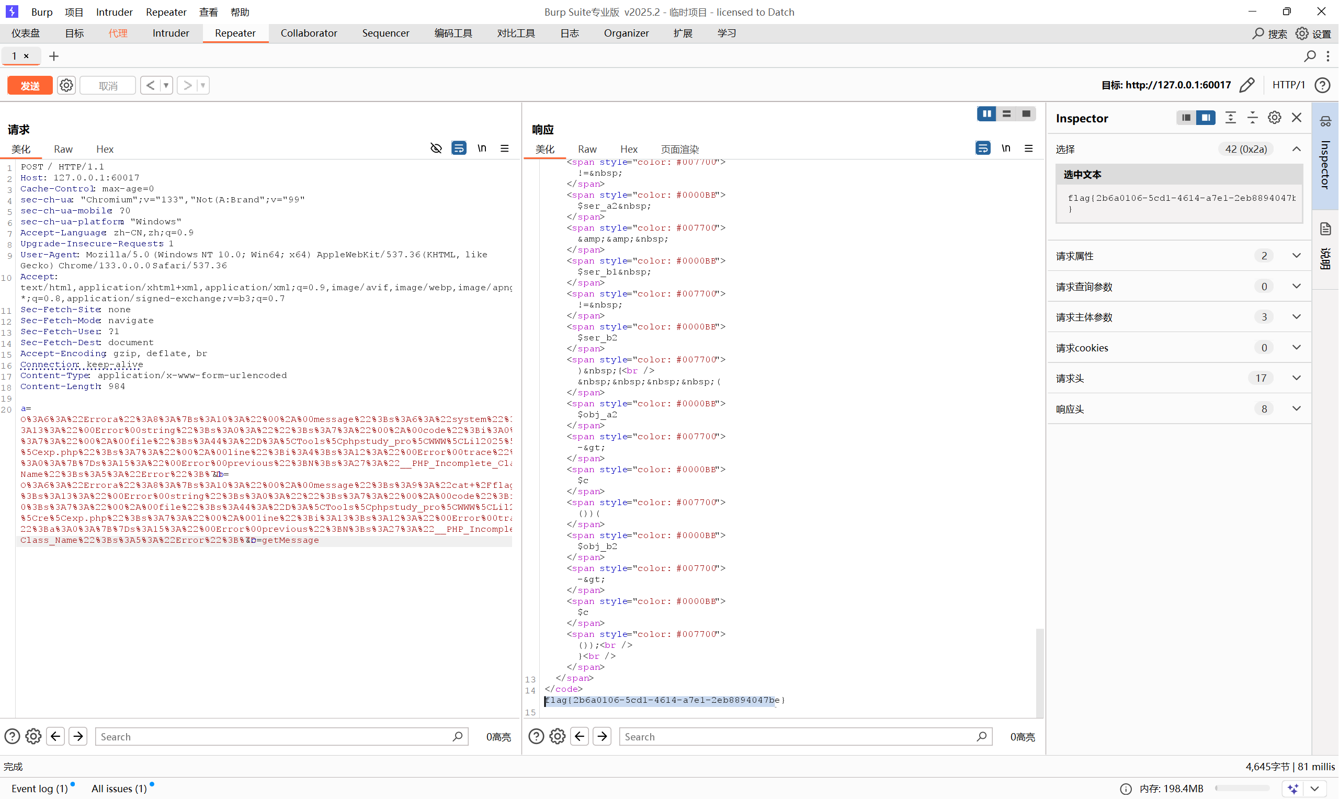This screenshot has width=1339, height=799.
Task: Expand the 请求头 section in Inspector
Action: [1297, 378]
